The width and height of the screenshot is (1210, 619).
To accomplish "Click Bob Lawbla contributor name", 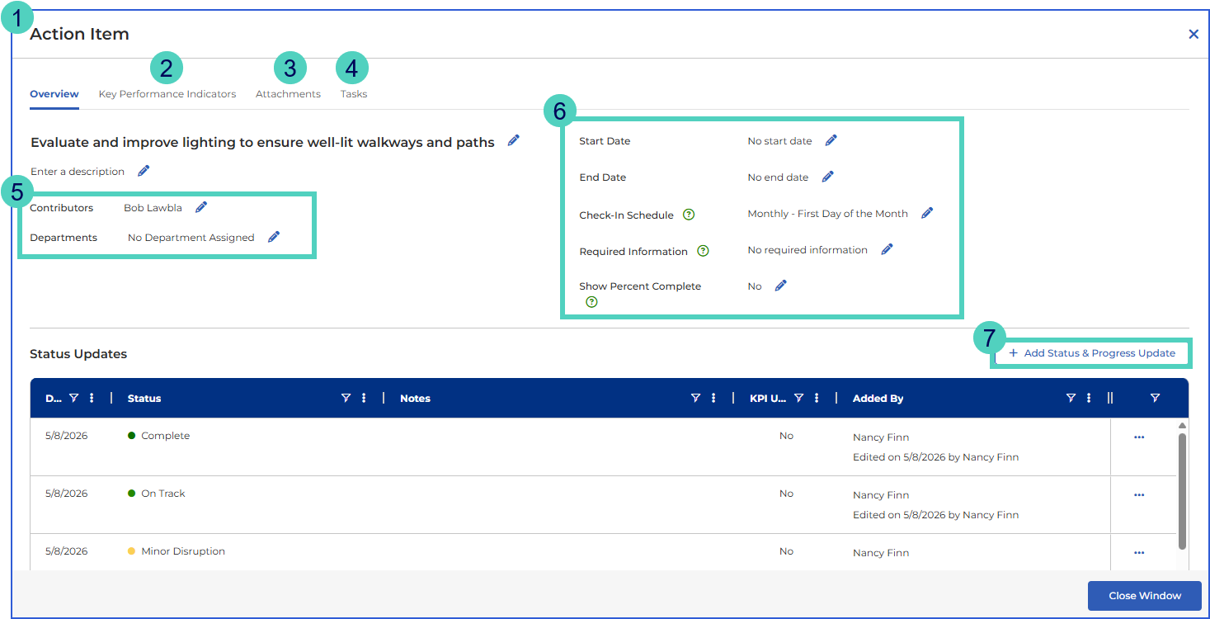I will (153, 208).
